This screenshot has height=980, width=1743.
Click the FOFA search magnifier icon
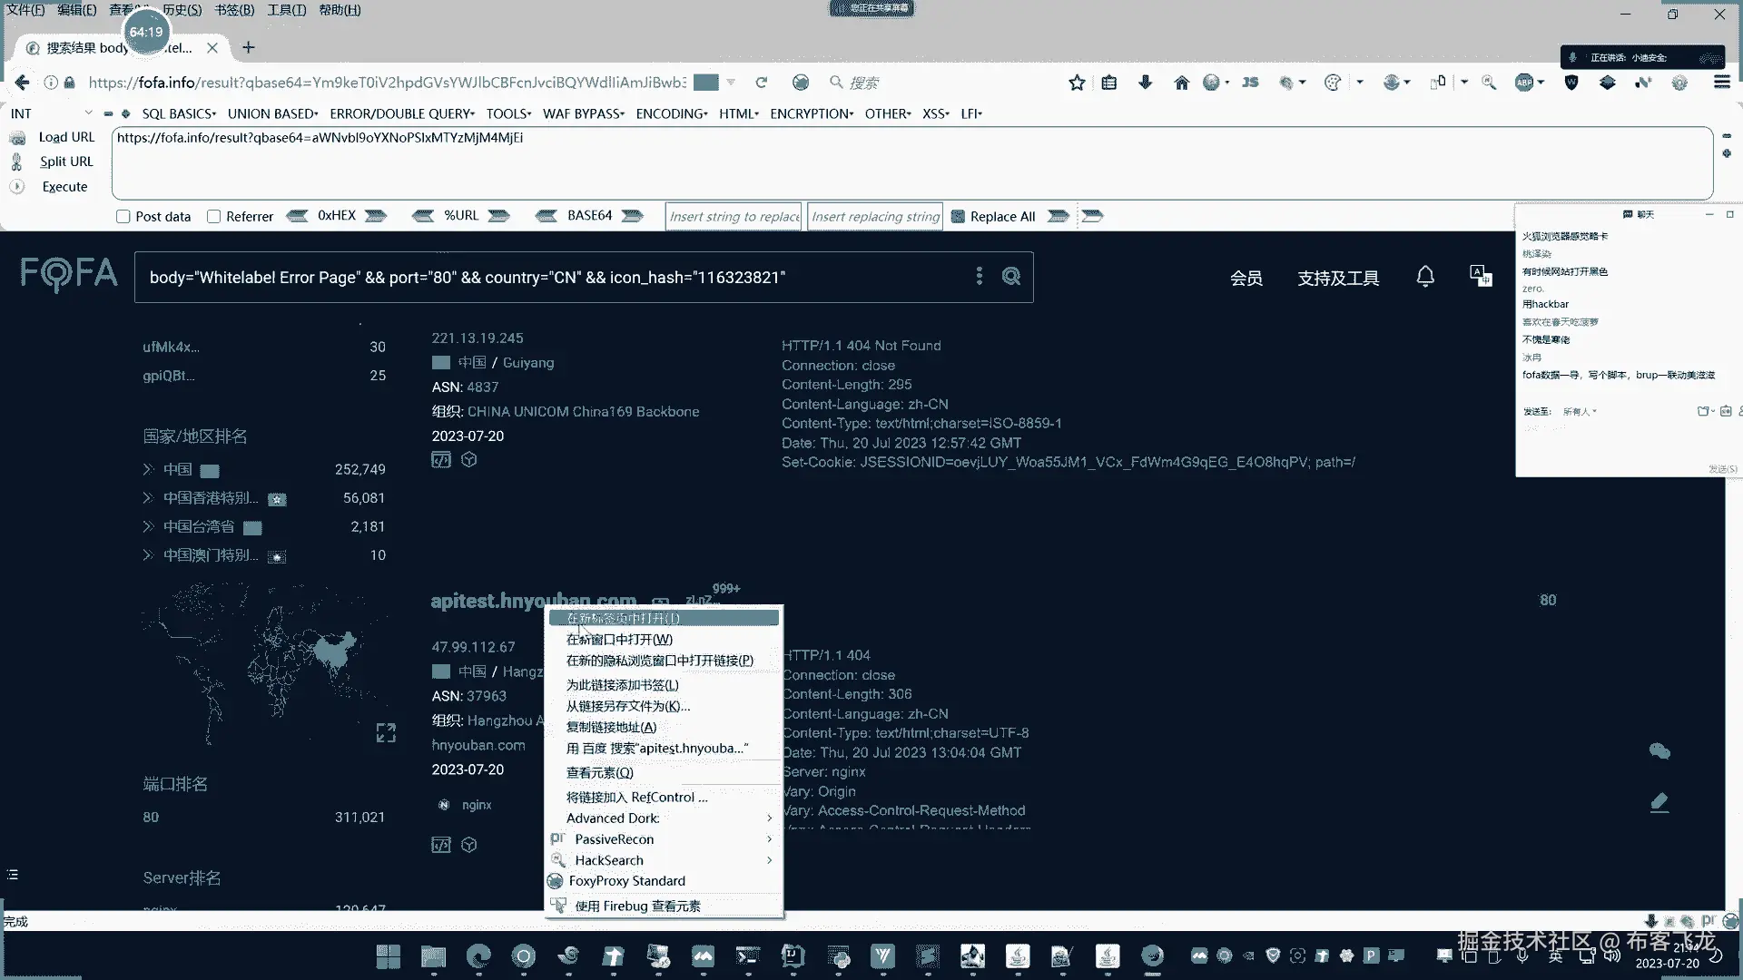pos(1010,277)
